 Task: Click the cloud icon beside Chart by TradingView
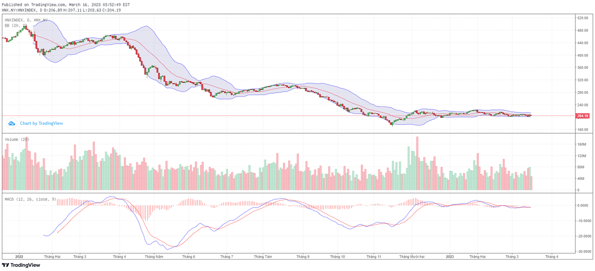click(x=12, y=123)
